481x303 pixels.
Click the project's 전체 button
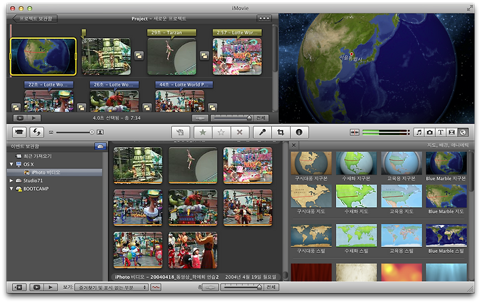tap(261, 118)
